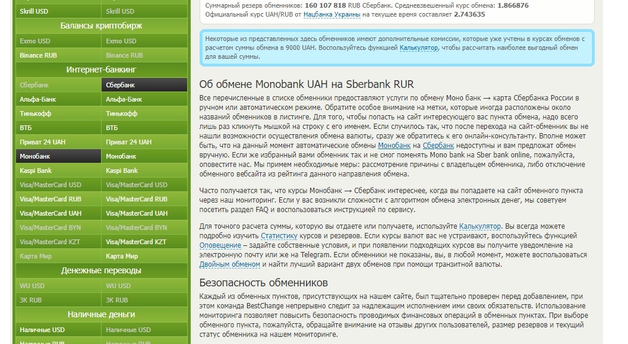Image resolution: width=628 pixels, height=344 pixels.
Task: Select WU USD in the left column
Action: coord(58,286)
